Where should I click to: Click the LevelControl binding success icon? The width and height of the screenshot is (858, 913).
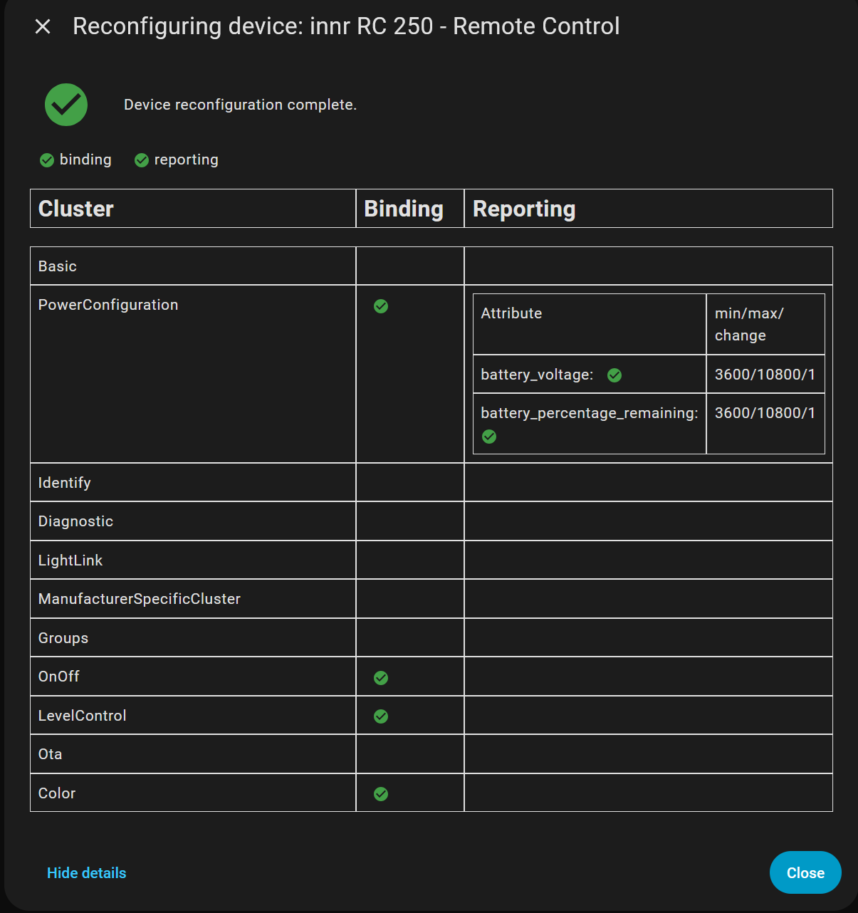(381, 716)
